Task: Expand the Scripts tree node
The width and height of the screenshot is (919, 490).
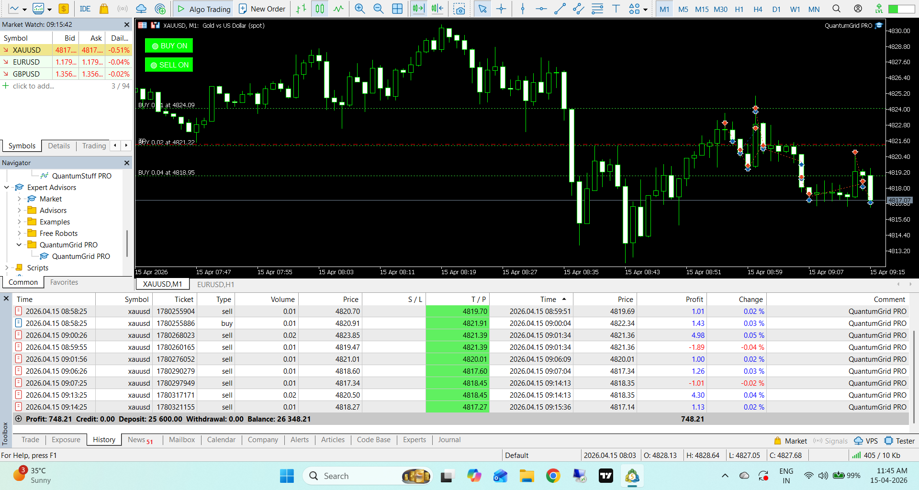Action: (7, 268)
